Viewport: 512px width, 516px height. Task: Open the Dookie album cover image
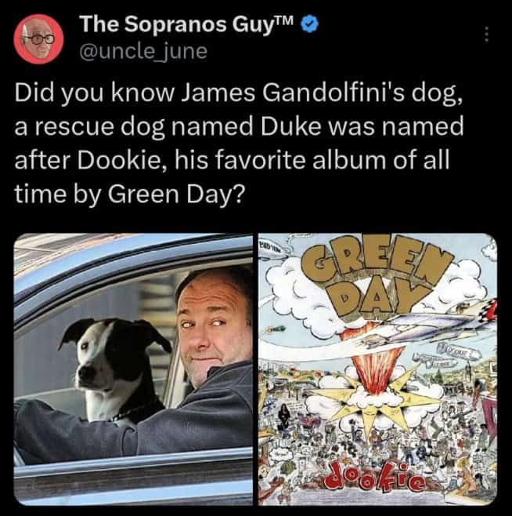377,369
